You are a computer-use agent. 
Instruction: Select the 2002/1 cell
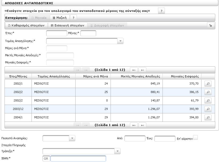pos(18,84)
